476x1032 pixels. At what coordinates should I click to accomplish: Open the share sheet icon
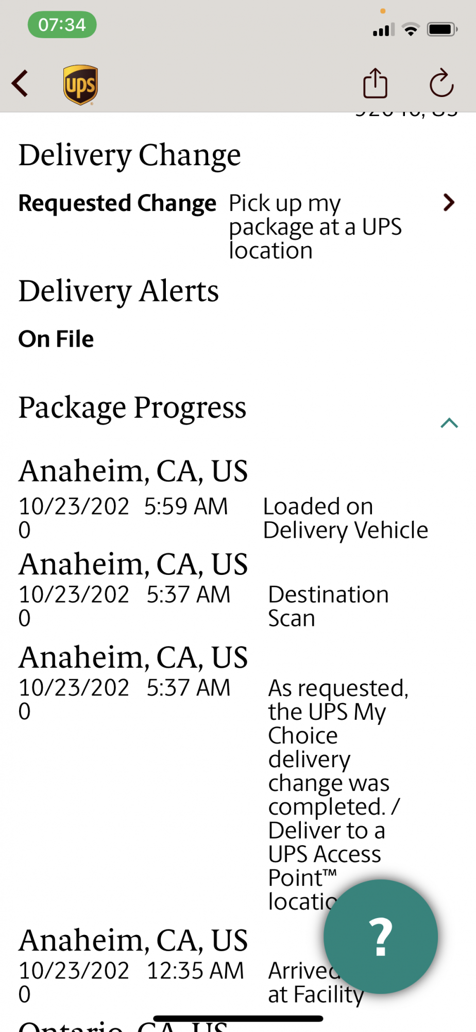[375, 83]
